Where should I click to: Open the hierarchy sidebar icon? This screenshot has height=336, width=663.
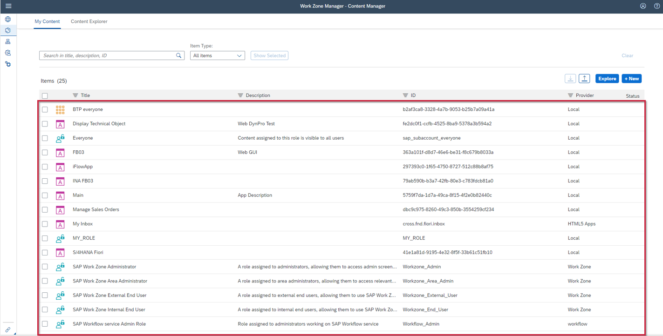8,41
